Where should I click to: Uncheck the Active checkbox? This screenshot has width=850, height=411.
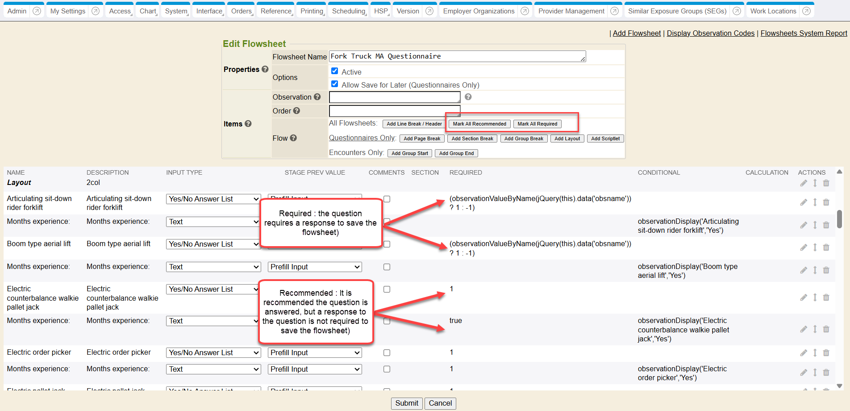click(x=334, y=71)
